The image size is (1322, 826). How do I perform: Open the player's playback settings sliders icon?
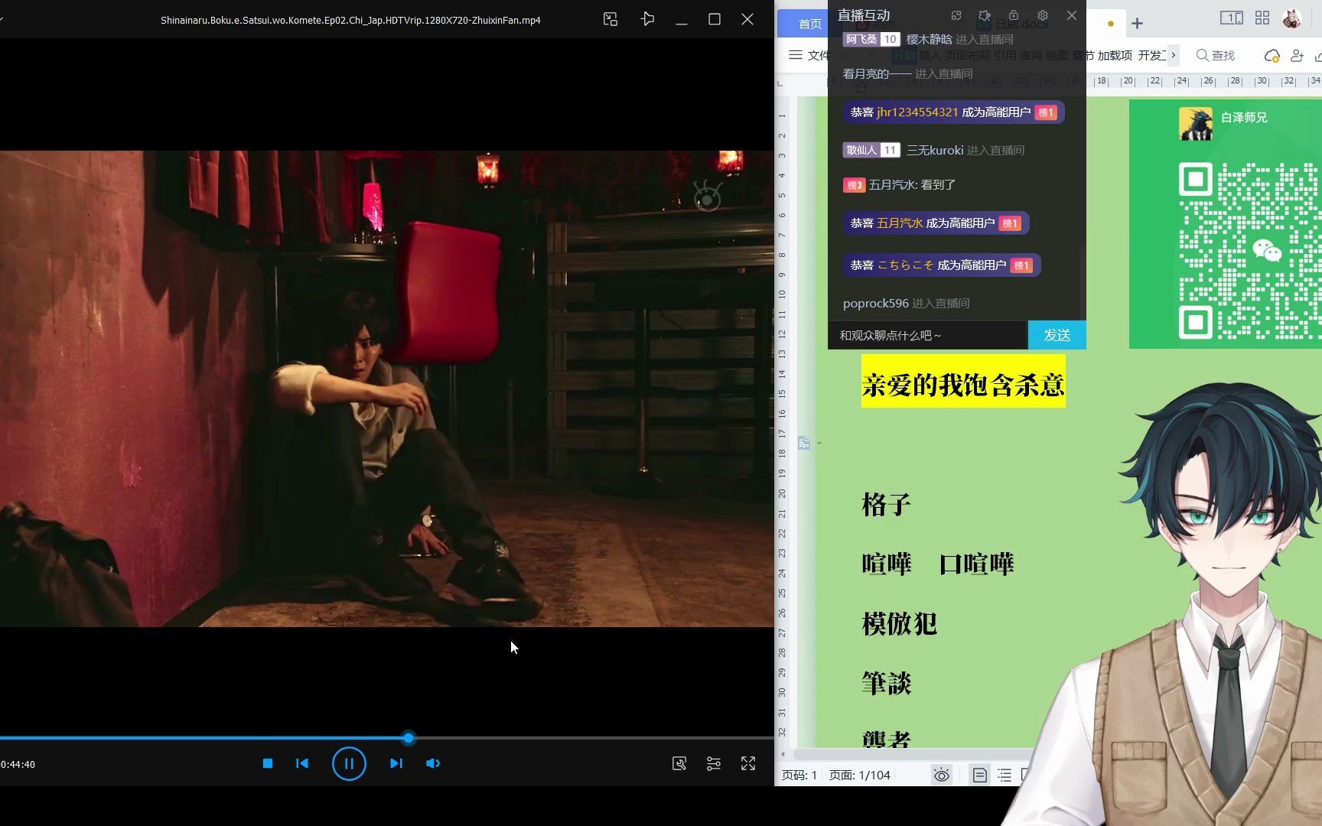point(714,763)
